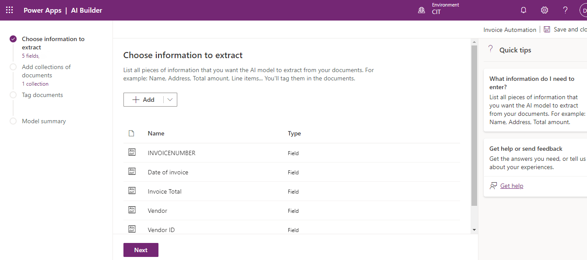Image resolution: width=587 pixels, height=260 pixels.
Task: Click the Get help chat icon
Action: coord(493,186)
